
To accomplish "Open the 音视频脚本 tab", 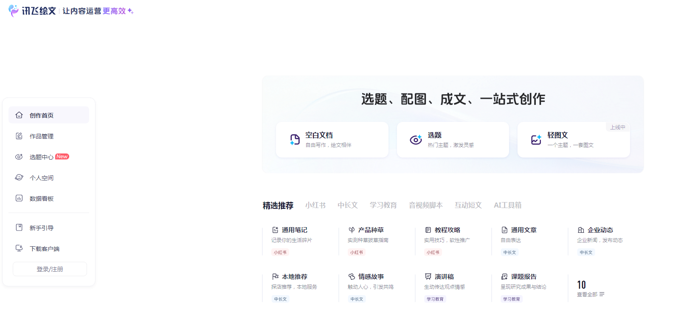I will coord(425,205).
